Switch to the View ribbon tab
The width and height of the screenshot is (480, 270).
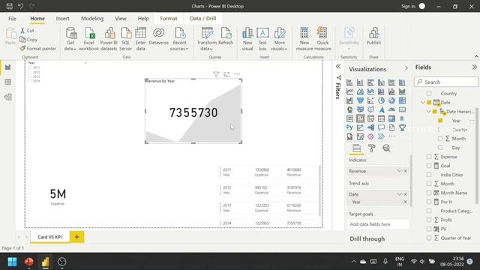click(121, 19)
